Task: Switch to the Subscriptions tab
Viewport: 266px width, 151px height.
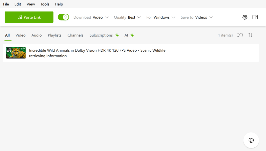Action: coord(101,35)
